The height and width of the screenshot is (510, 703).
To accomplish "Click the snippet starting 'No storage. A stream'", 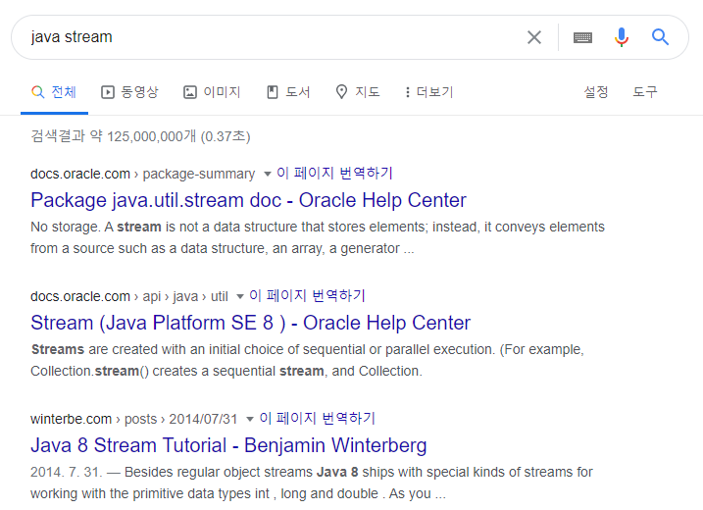I will [x=318, y=237].
